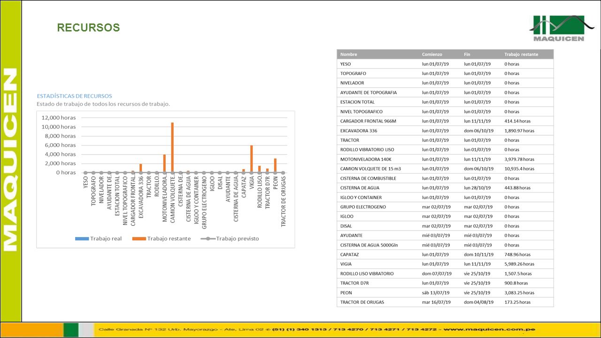Select the IGLOO Y CONTAINER table cell
The width and height of the screenshot is (601, 338).
(361, 197)
